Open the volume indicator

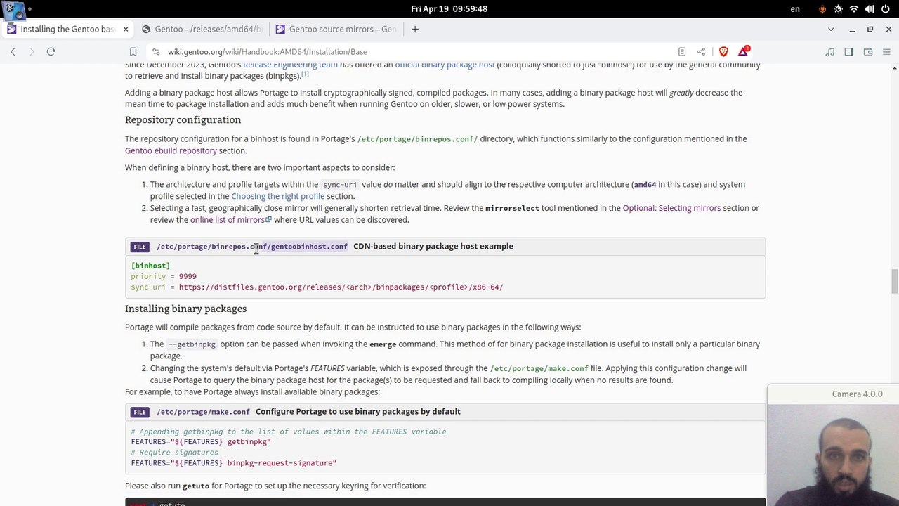(x=870, y=9)
